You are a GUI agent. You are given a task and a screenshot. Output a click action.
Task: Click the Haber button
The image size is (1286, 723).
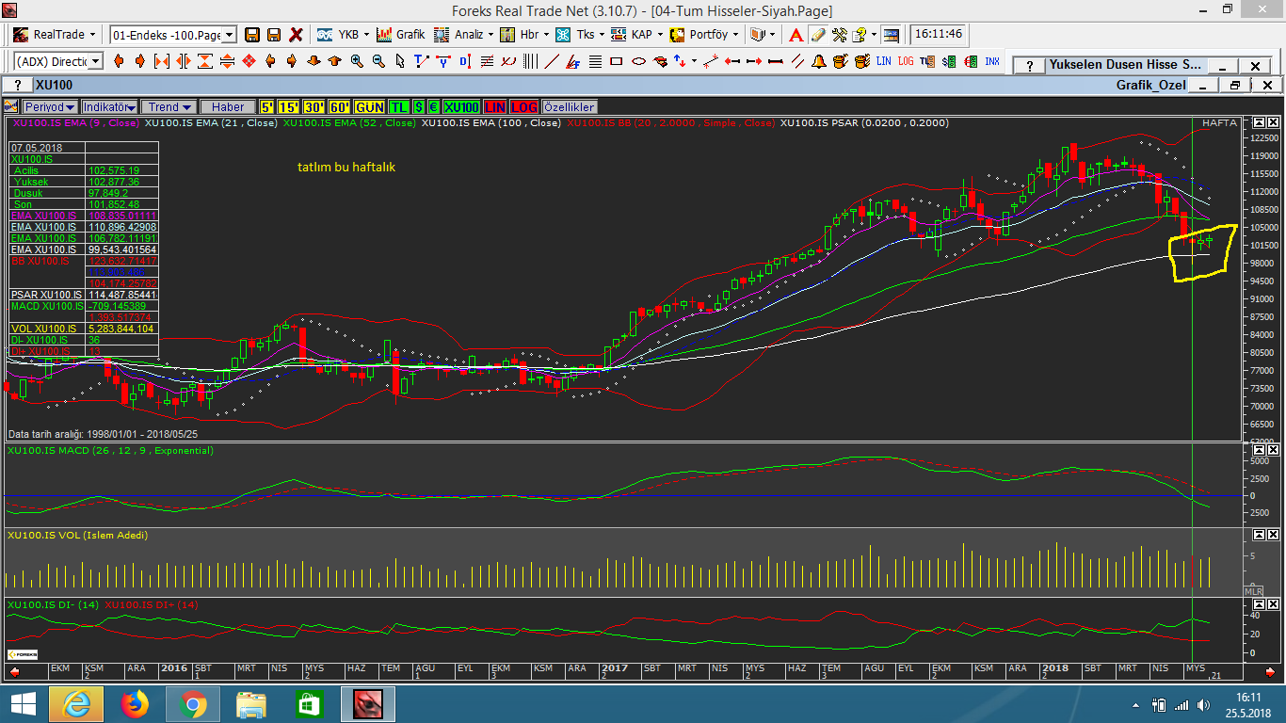[x=228, y=106]
